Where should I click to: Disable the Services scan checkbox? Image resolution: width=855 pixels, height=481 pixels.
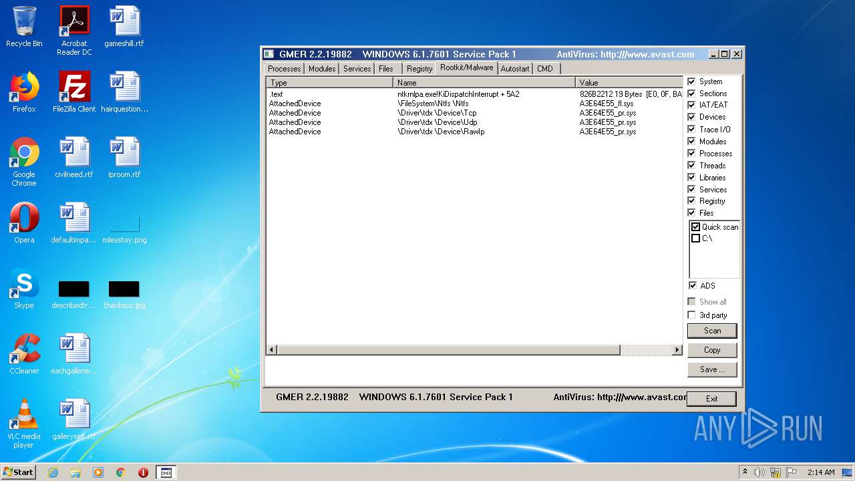coord(691,190)
